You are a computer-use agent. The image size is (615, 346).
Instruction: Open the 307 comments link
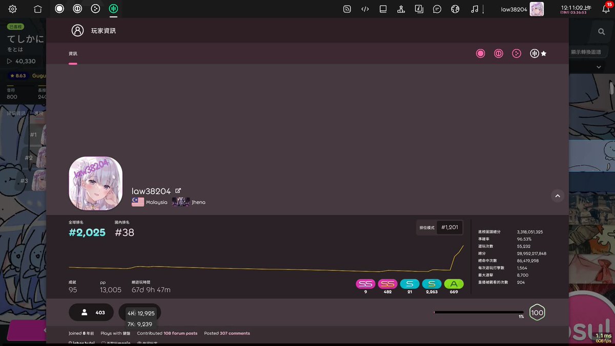click(235, 333)
